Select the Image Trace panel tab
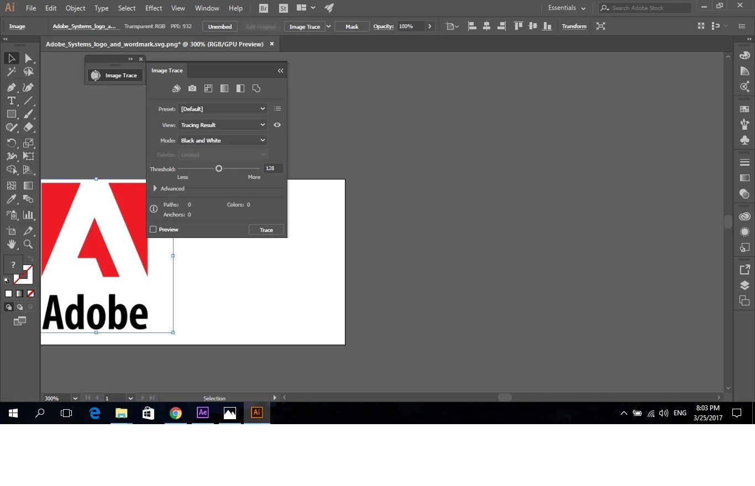The image size is (755, 486). 167,71
